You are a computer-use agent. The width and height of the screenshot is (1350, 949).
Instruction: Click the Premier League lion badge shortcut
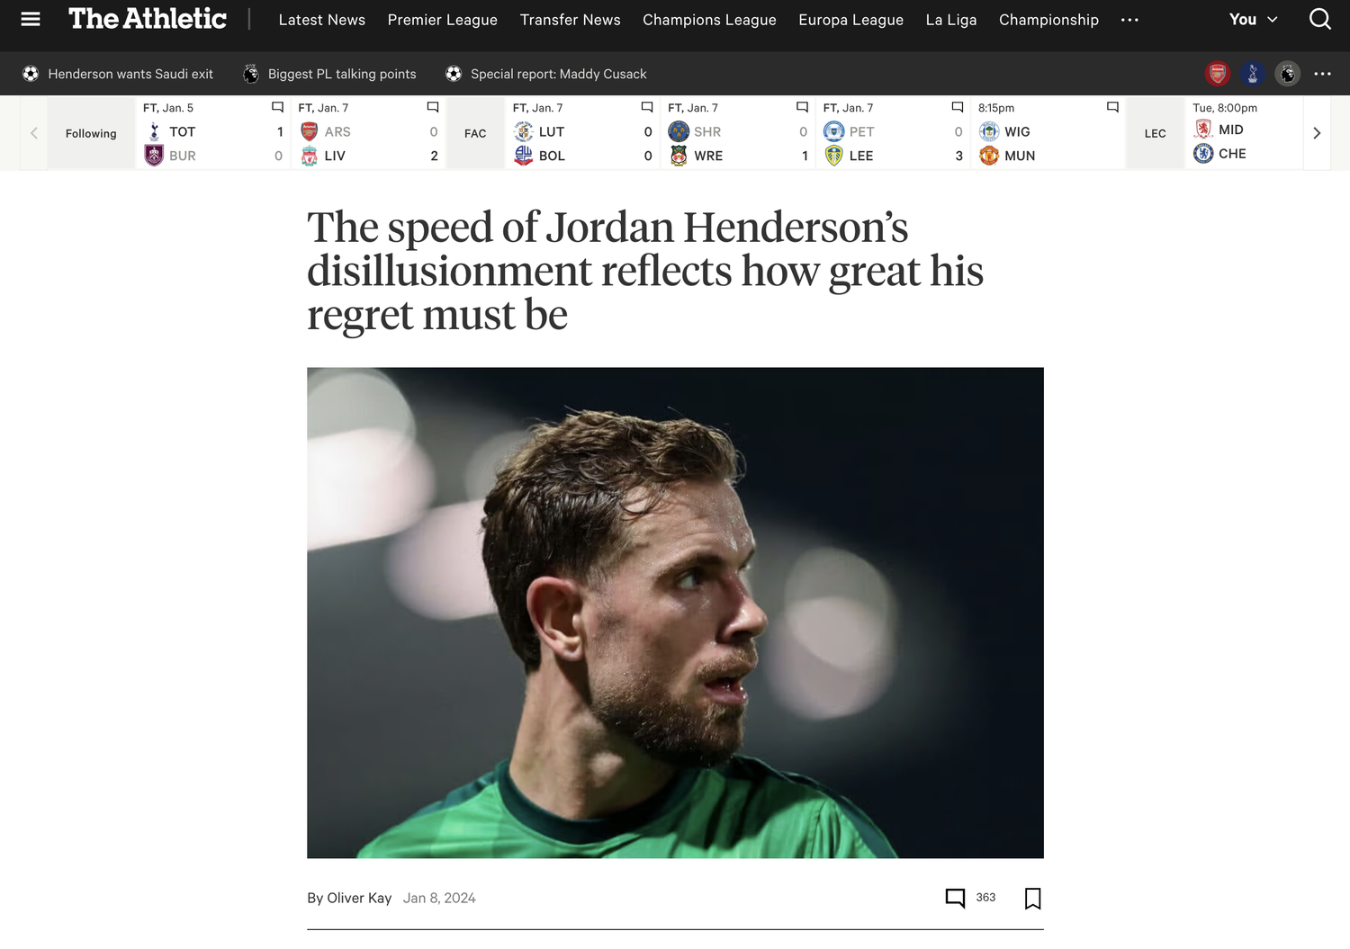click(1288, 74)
